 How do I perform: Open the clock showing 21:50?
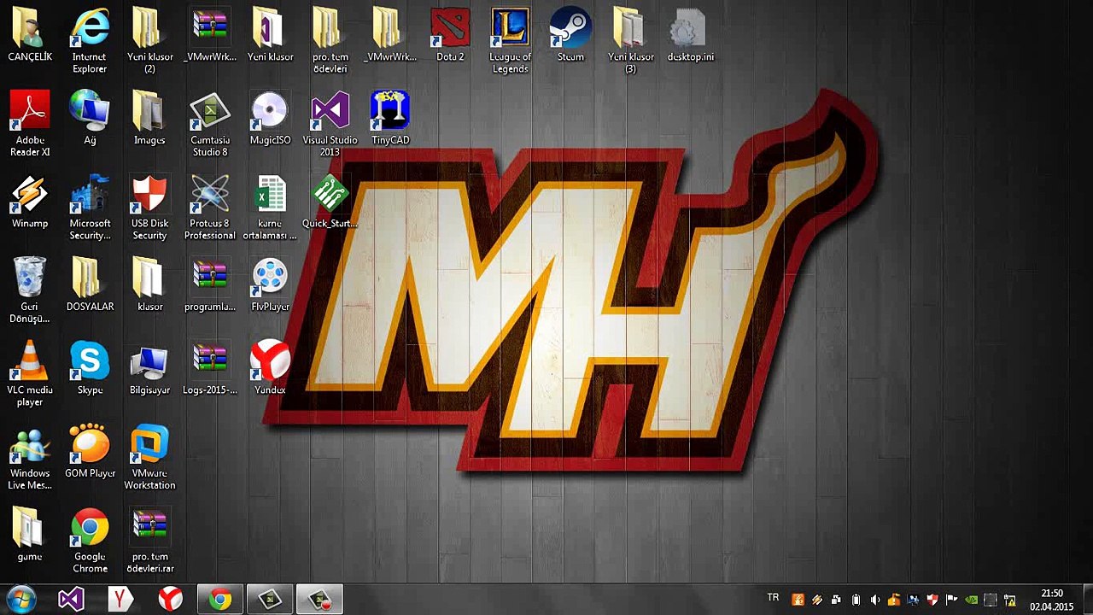(1052, 600)
